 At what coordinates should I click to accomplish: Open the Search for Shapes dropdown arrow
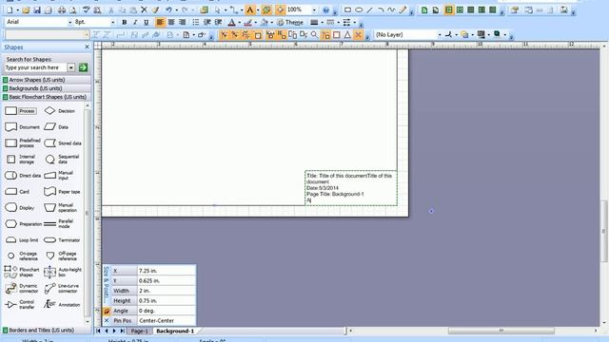coord(71,67)
